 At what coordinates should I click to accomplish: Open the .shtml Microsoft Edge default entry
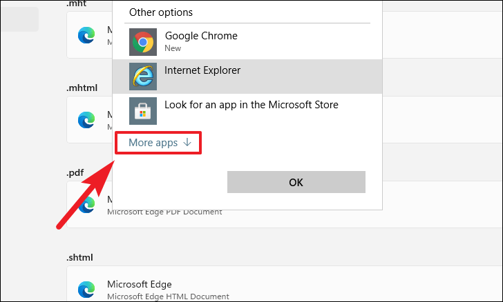tap(285, 283)
